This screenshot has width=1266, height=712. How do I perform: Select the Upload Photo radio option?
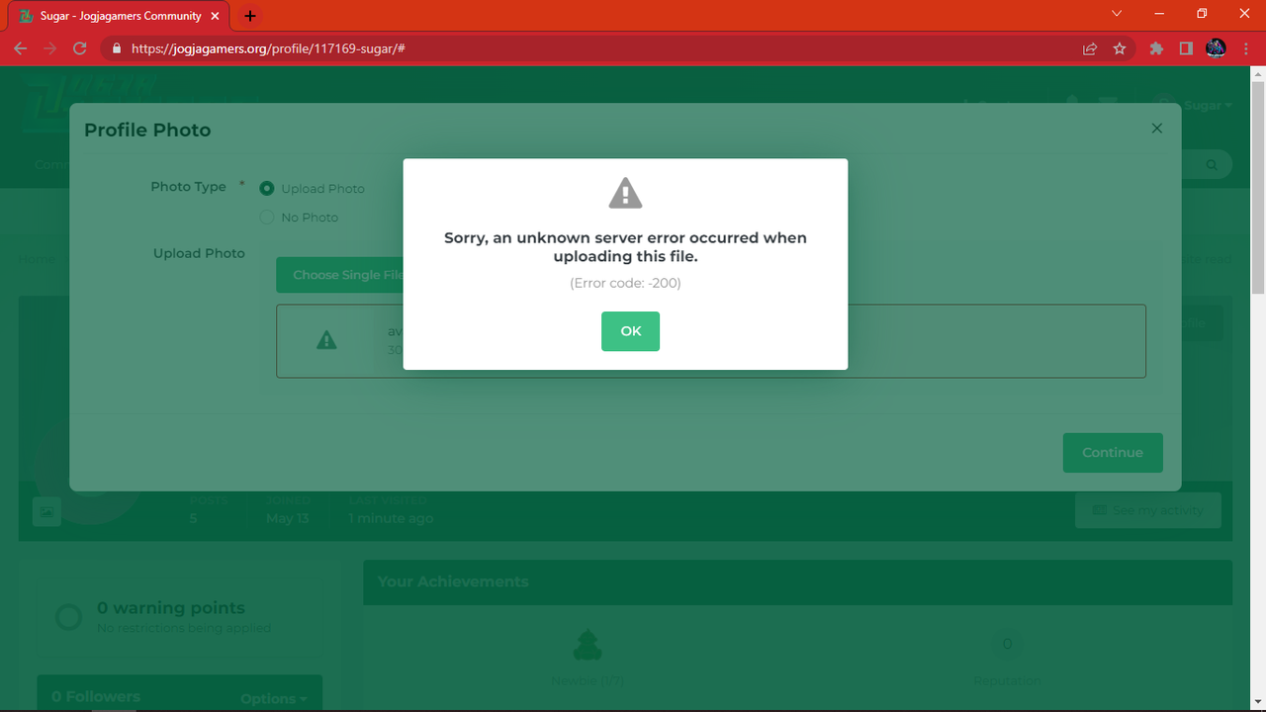[x=266, y=188]
